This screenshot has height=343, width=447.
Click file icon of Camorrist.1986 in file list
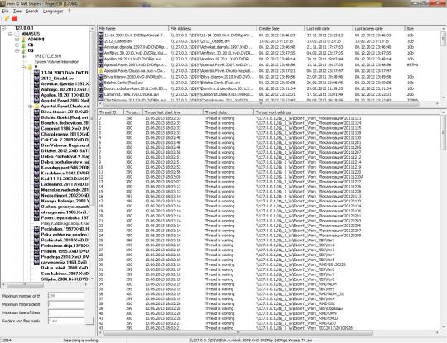(x=101, y=94)
